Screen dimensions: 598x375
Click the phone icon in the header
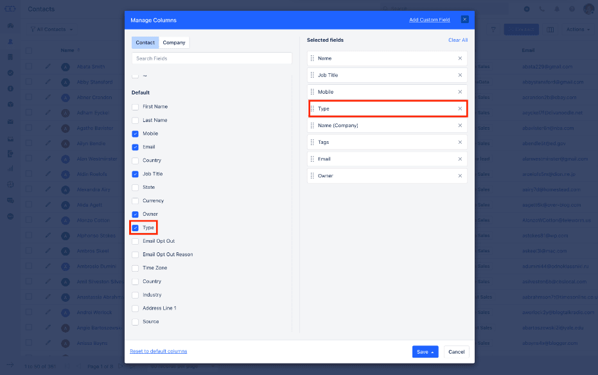(541, 8)
